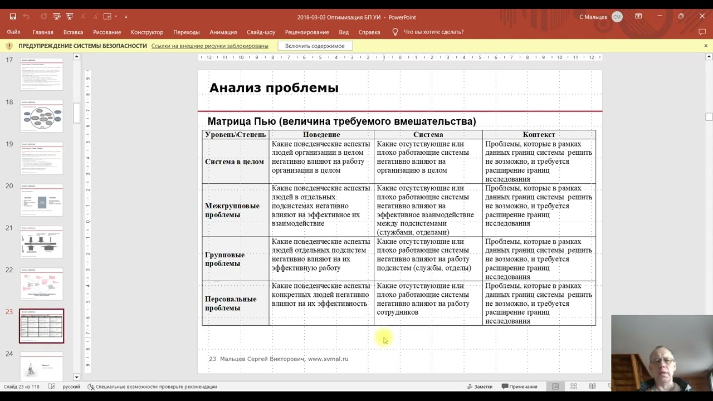Open 'Ссылки на внешние рисунки заблокированы' link
Image resolution: width=713 pixels, height=401 pixels.
[x=209, y=46]
